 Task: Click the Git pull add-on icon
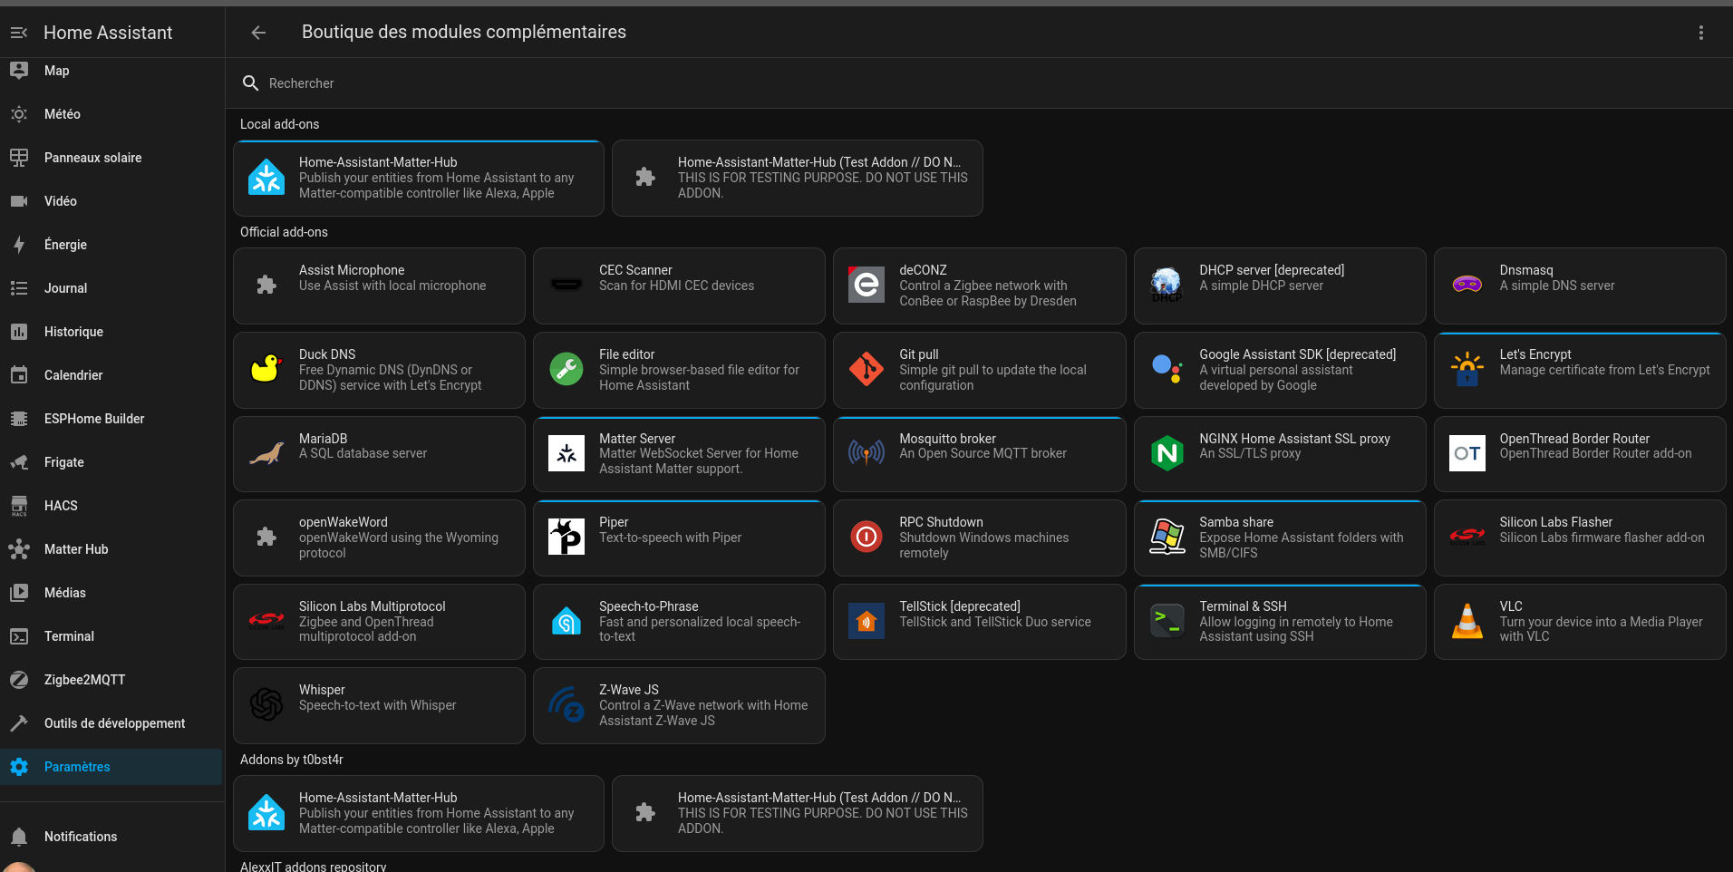pyautogui.click(x=866, y=369)
